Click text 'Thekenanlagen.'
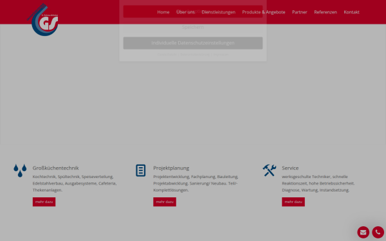Screen dimensions: 386x241 coord(48,190)
